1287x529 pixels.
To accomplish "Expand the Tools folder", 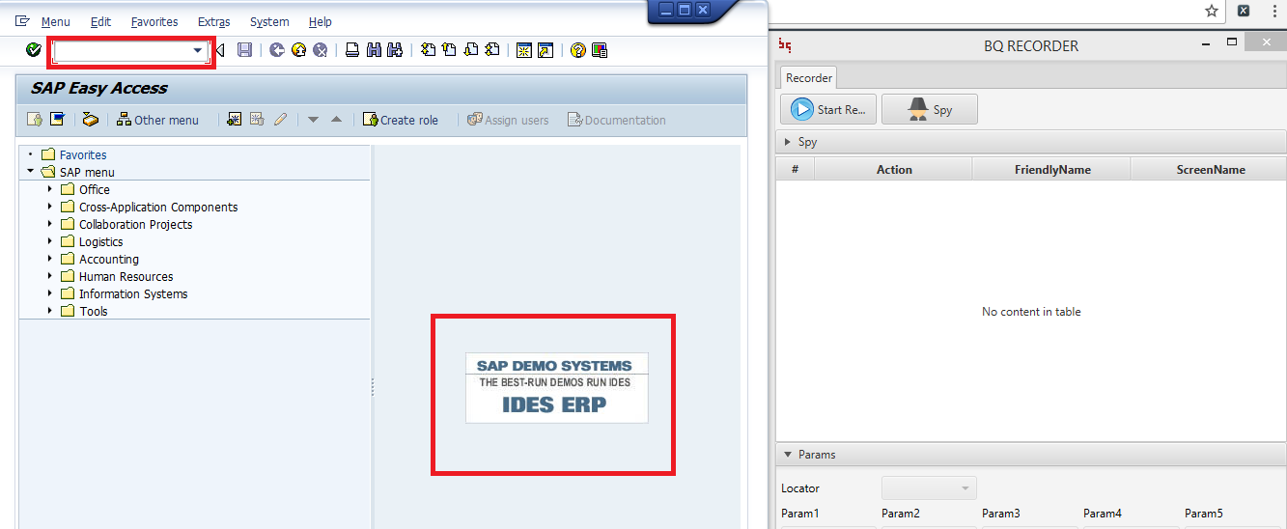I will [x=50, y=311].
